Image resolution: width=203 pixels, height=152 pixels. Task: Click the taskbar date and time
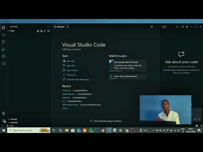191,130
